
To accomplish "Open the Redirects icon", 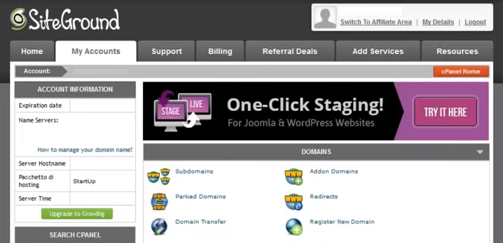I will click(x=294, y=202).
